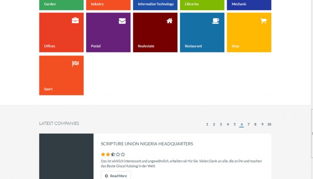Open the Information Technology category tile
The width and height of the screenshot is (313, 179).
point(155,5)
